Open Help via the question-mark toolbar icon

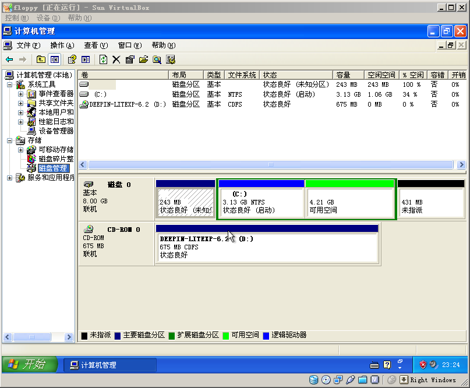72,59
